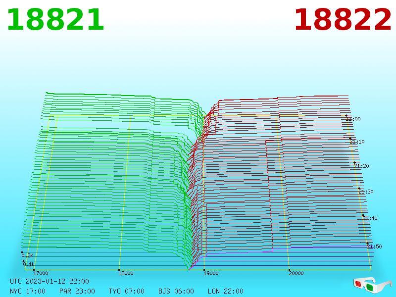This screenshot has width=396, height=297.
Task: Click the red ask price 18822
Action: [343, 20]
